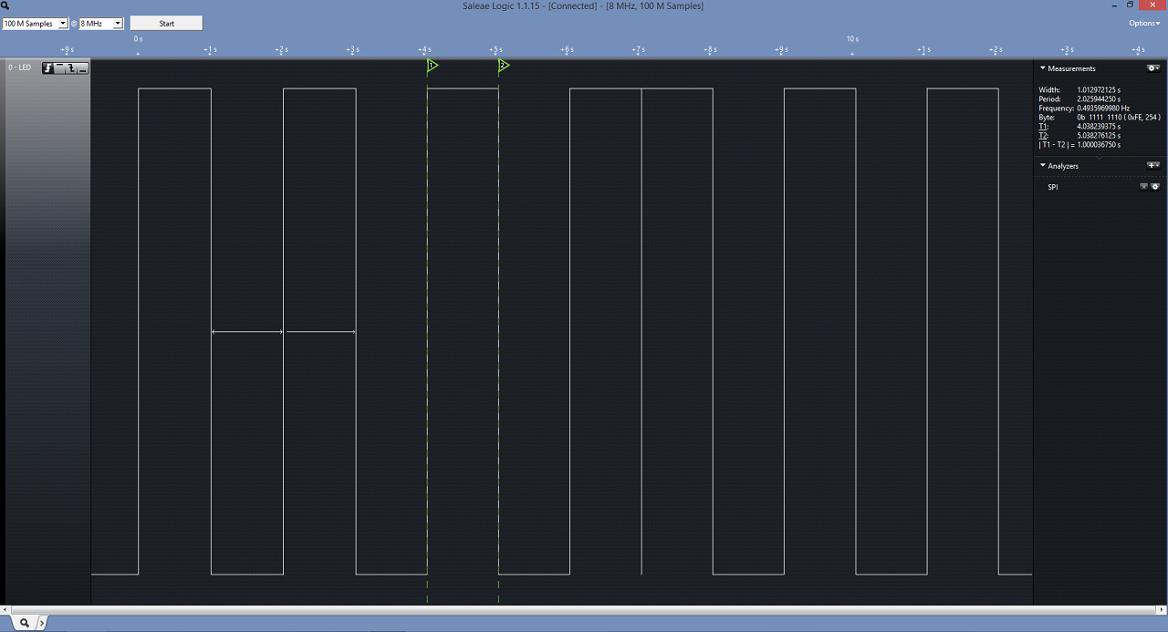Select the rising edge trigger for LED channel
Screen dimensions: 1168x632
48,68
